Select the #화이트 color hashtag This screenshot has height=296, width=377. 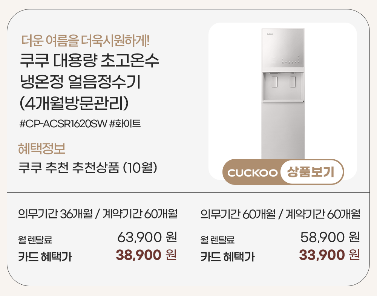[125, 124]
